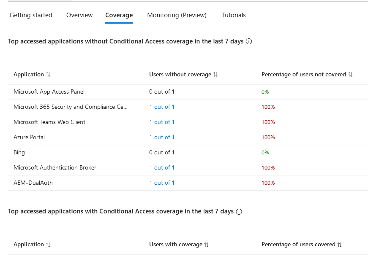
Task: Select the Monitoring (Preview) tab
Action: tap(177, 15)
